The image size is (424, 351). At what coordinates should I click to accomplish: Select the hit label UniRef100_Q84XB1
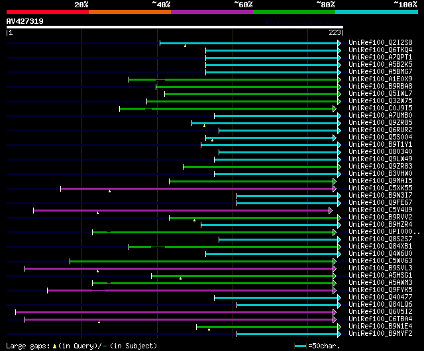[380, 247]
